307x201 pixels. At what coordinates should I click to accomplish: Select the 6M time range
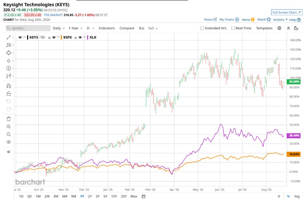pyautogui.click(x=65, y=196)
